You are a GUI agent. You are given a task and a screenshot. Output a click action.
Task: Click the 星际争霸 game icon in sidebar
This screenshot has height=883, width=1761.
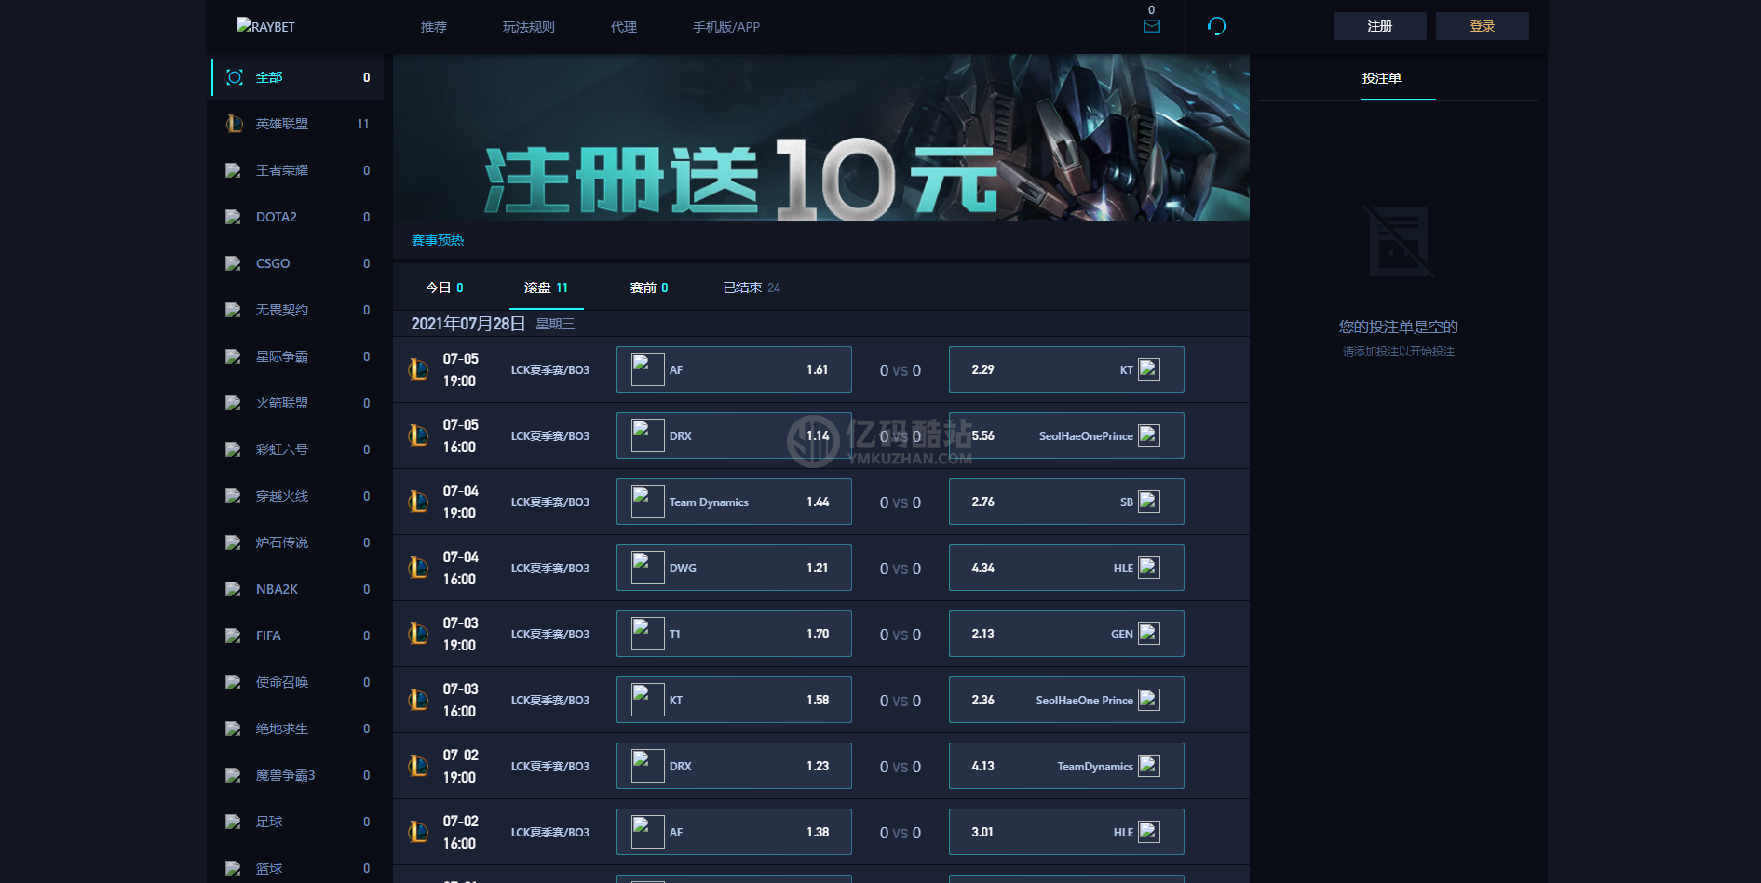(234, 356)
